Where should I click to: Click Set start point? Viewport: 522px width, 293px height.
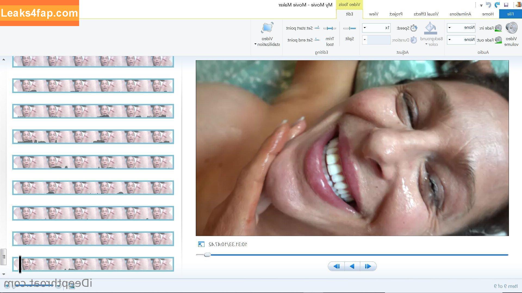(x=303, y=28)
